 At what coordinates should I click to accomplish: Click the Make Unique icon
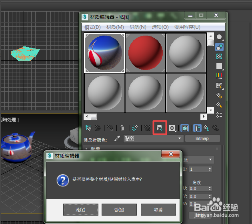pyautogui.click(x=147, y=128)
